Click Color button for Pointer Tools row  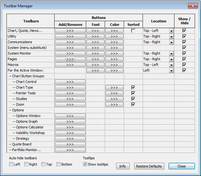click(114, 93)
